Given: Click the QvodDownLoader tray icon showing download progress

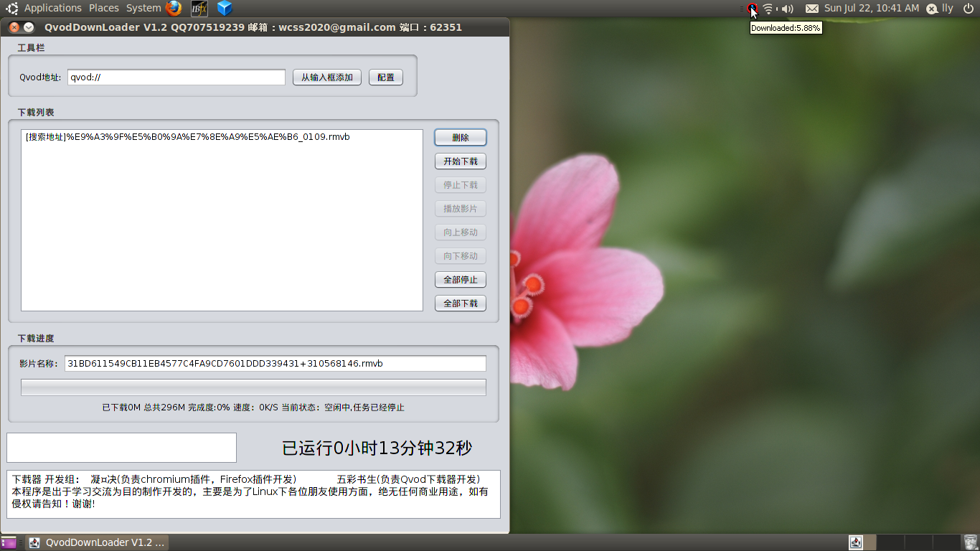Looking at the screenshot, I should (x=752, y=9).
